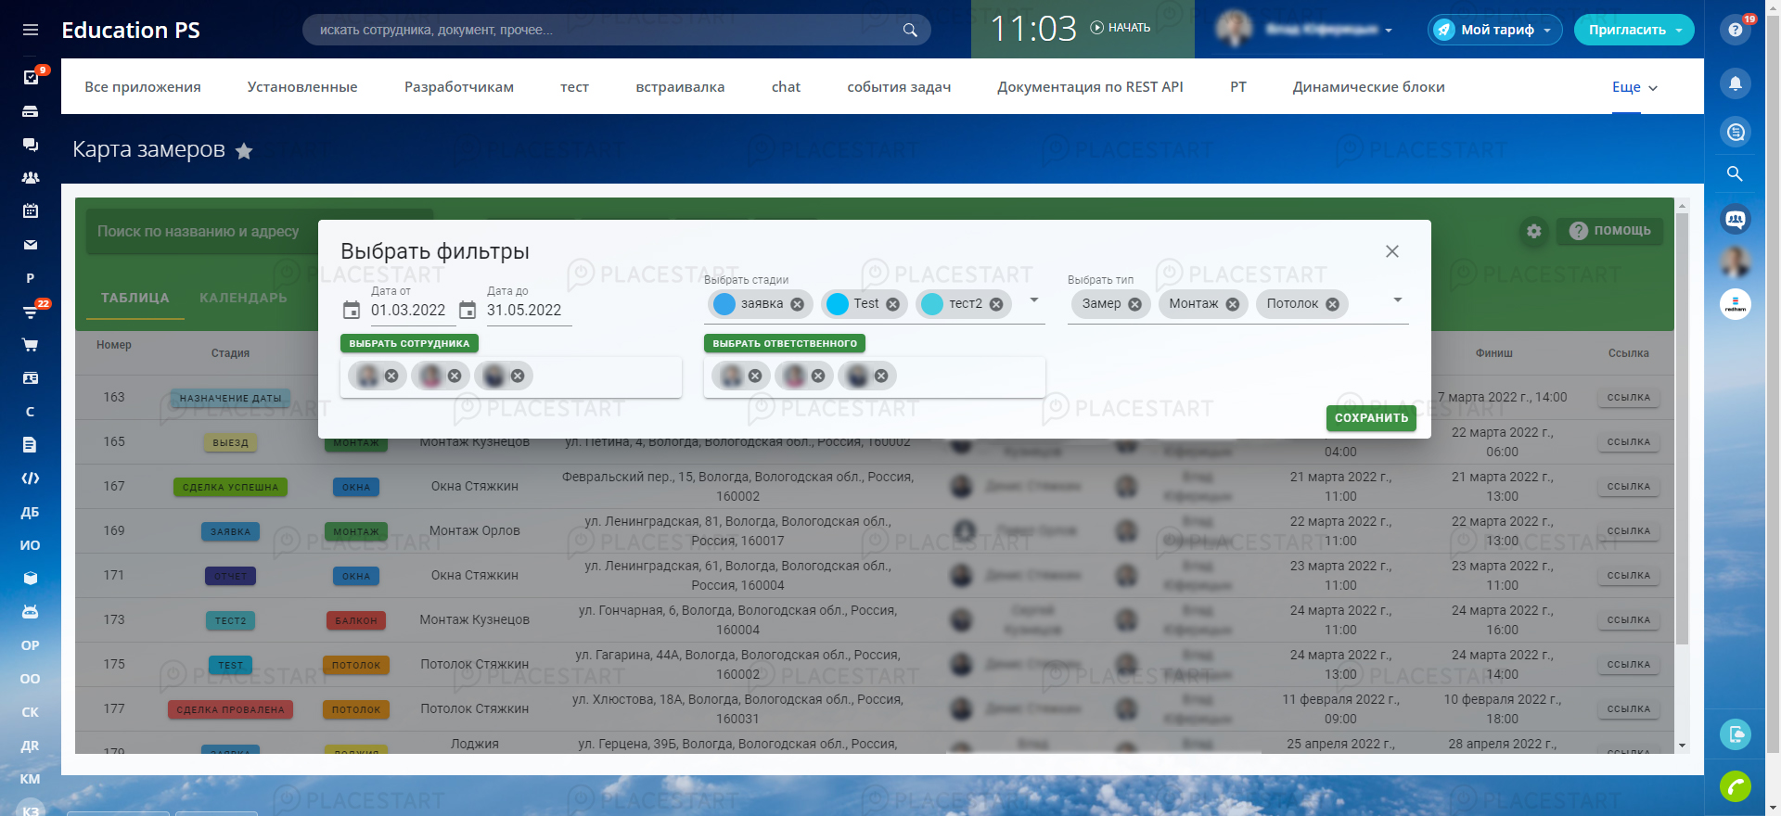Switch to the "Разработчикам" tab

tap(458, 87)
